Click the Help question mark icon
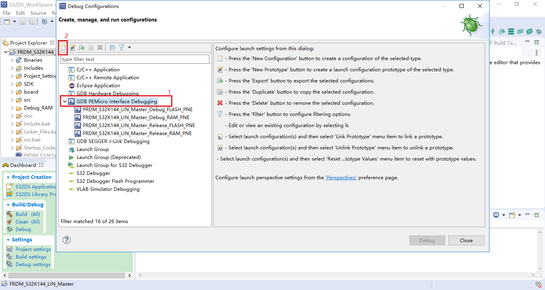This screenshot has width=545, height=290. point(66,240)
